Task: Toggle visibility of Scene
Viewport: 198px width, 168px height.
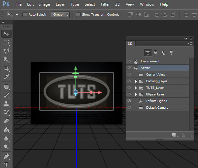Action: (129, 68)
